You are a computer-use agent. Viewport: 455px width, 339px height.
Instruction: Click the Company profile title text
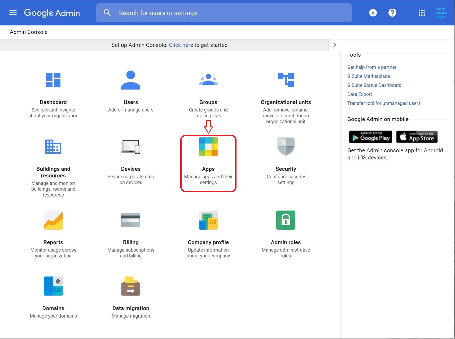click(x=208, y=242)
